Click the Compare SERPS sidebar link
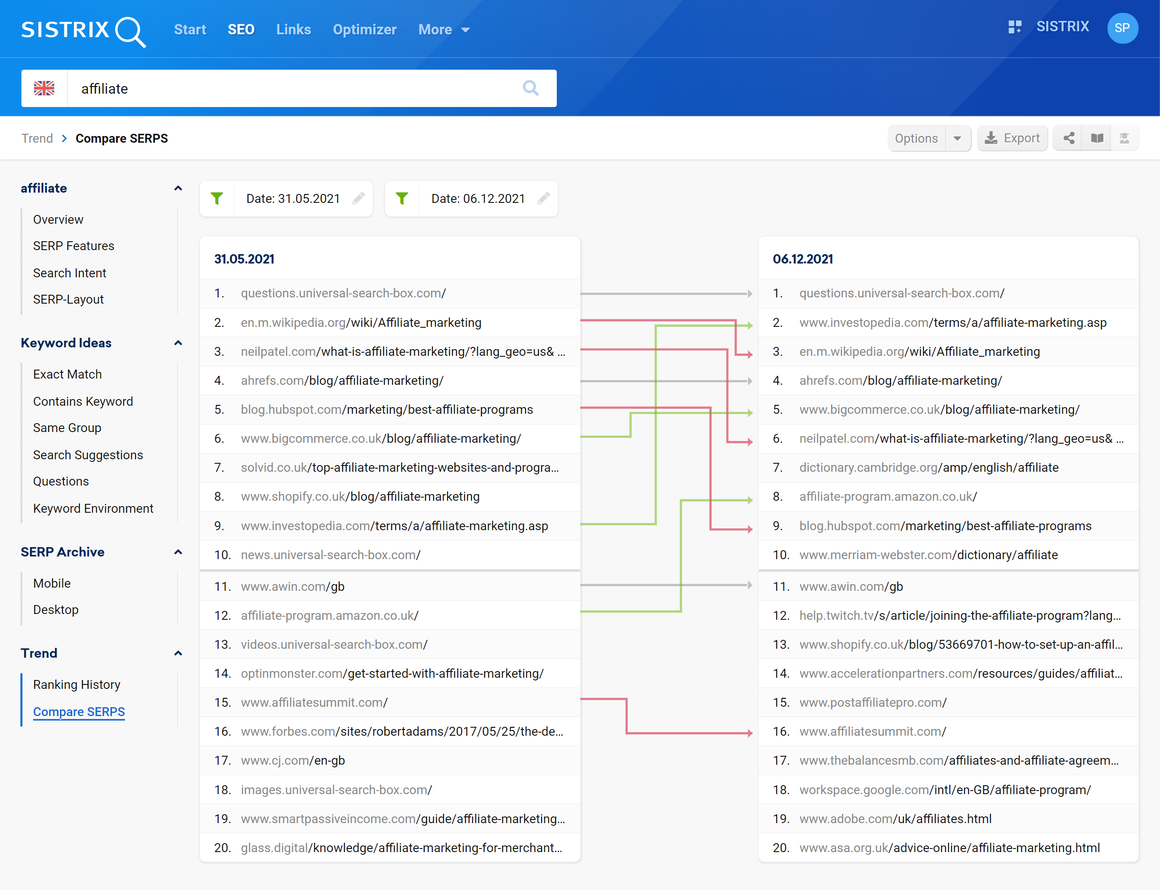1160x890 pixels. pos(79,712)
